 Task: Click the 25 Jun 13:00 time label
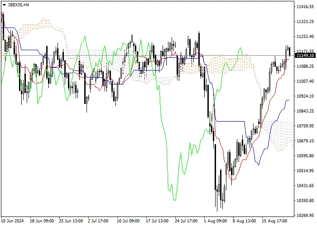(71, 221)
